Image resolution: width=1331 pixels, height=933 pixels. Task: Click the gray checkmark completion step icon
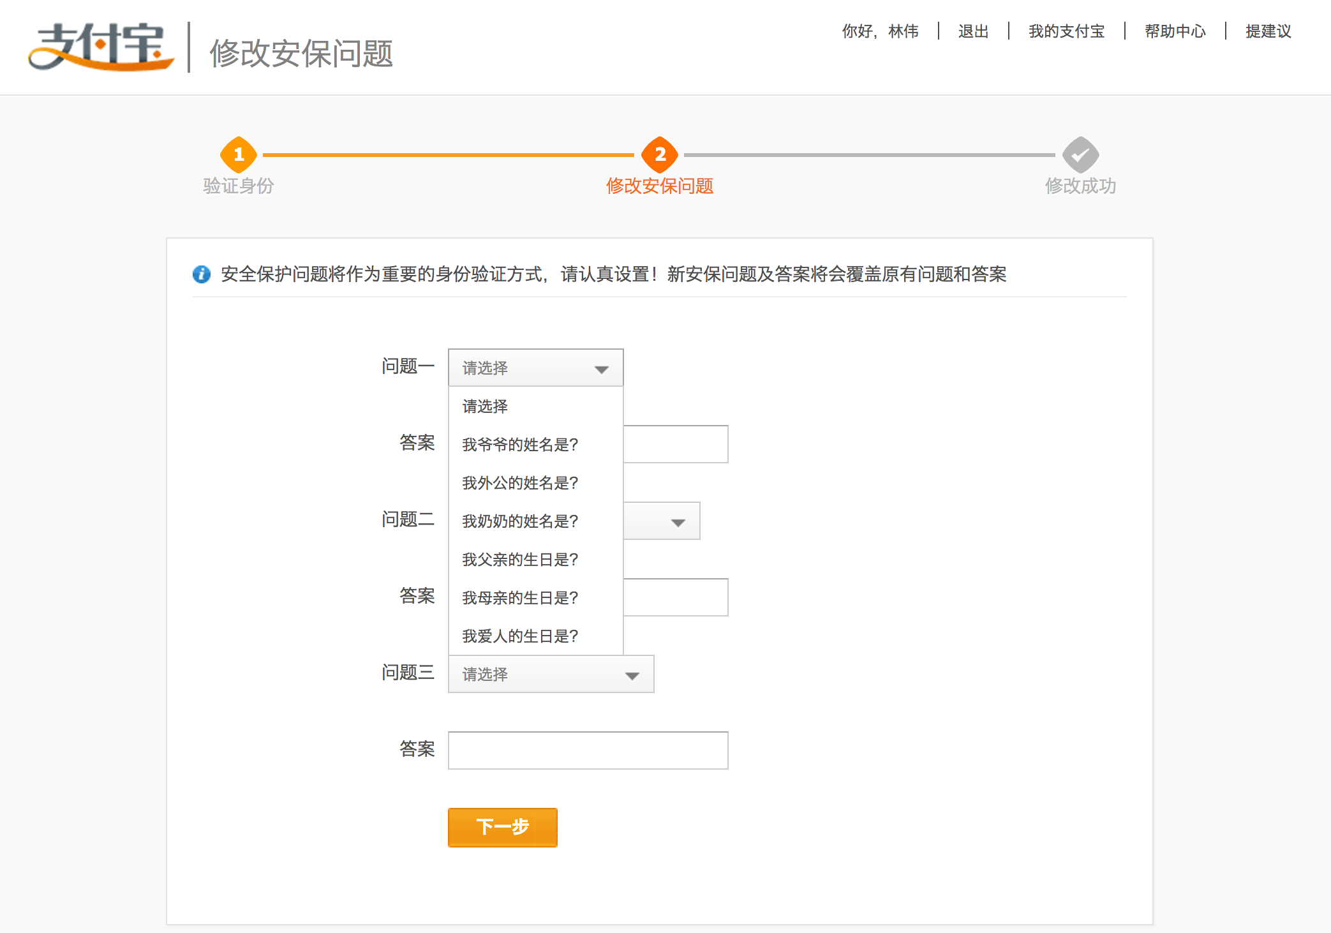point(1080,154)
